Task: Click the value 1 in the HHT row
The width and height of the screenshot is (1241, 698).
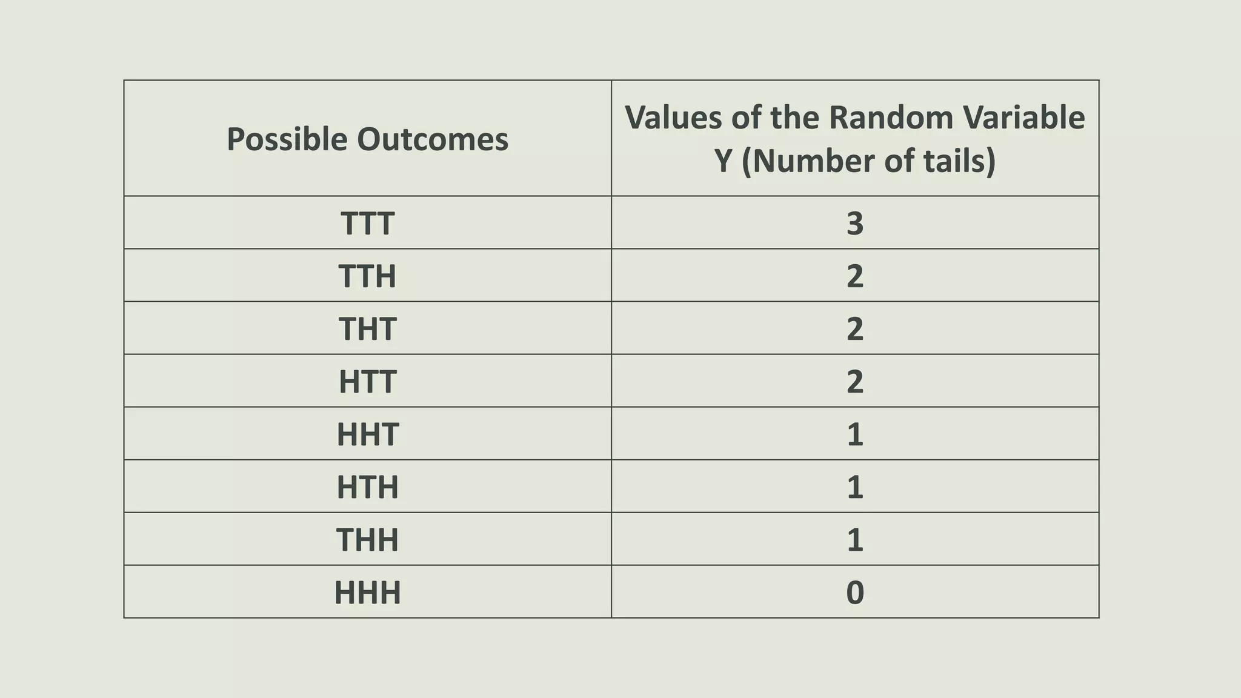Action: [x=855, y=433]
